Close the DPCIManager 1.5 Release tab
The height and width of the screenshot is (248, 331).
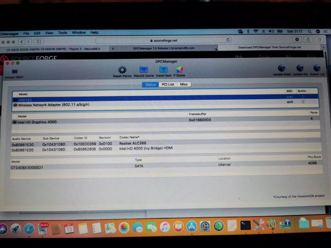113,48
